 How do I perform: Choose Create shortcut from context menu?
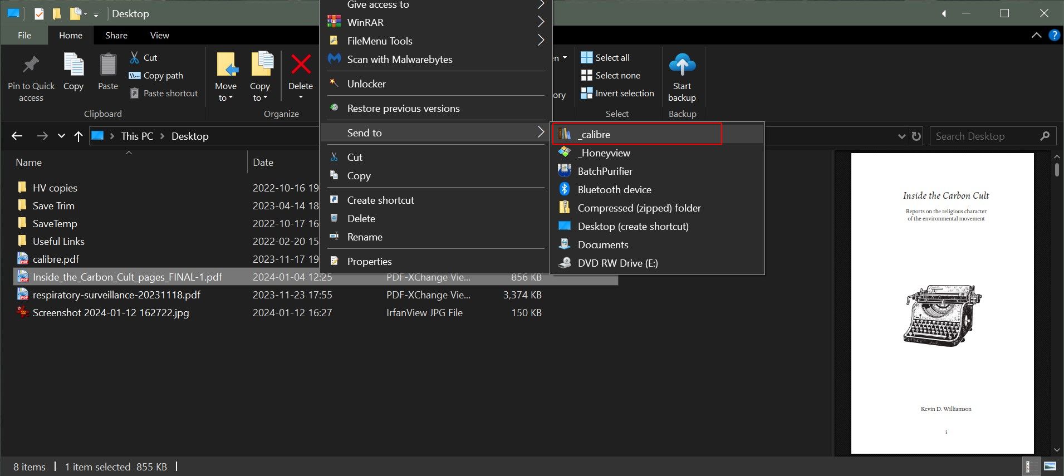pyautogui.click(x=435, y=200)
